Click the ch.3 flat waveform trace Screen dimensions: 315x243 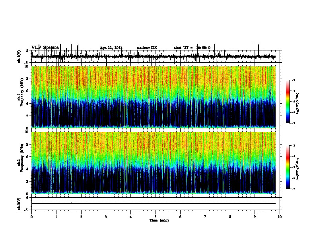[x=154, y=204]
